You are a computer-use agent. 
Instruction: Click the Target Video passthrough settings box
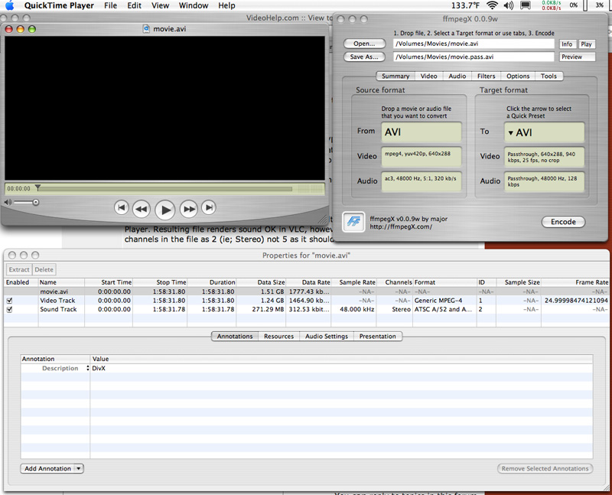click(x=544, y=157)
